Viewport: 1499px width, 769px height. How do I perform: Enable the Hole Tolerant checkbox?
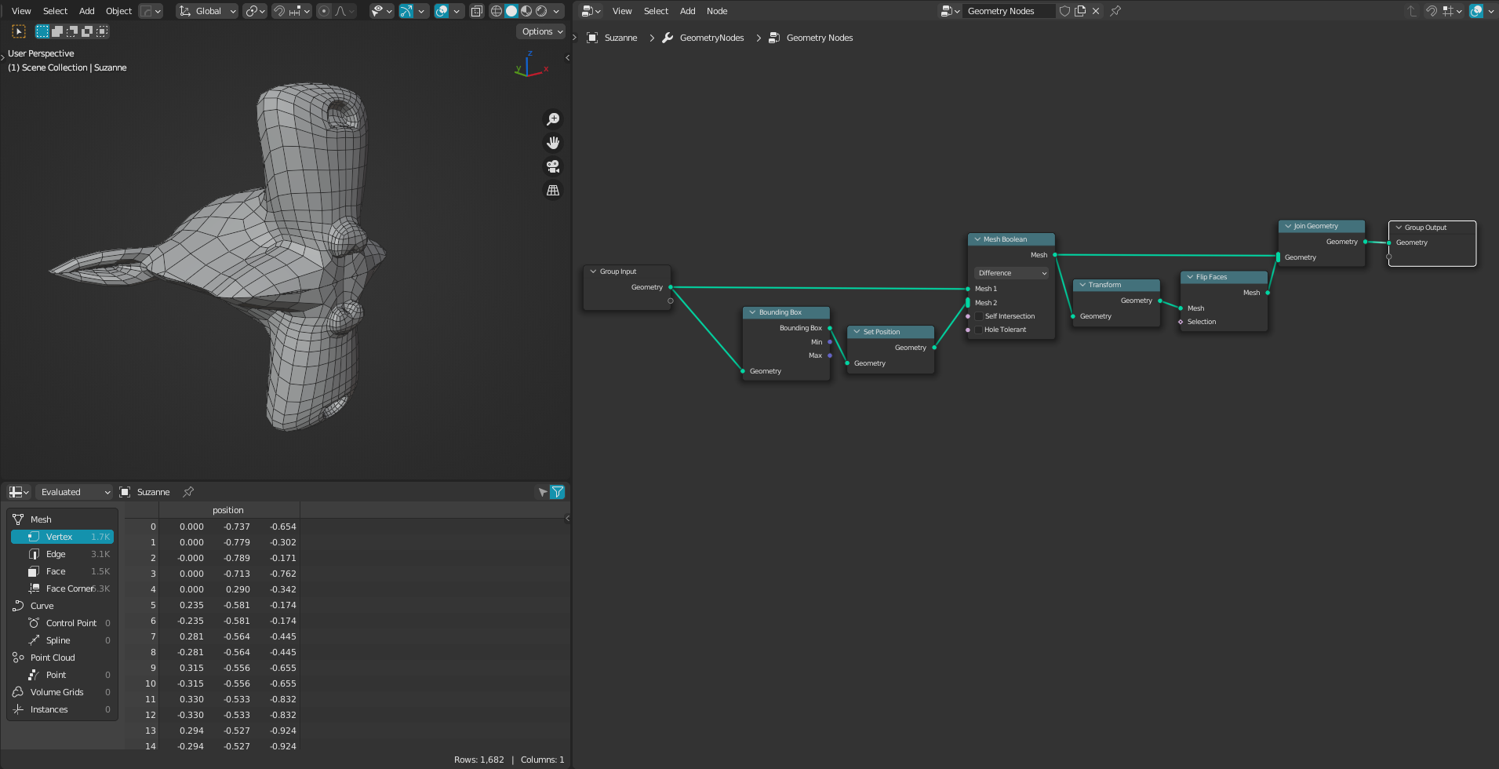[x=978, y=330]
